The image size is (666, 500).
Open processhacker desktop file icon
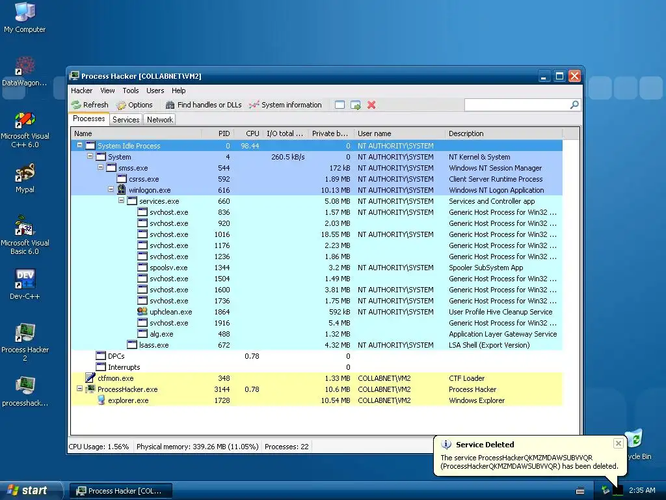[x=25, y=391]
